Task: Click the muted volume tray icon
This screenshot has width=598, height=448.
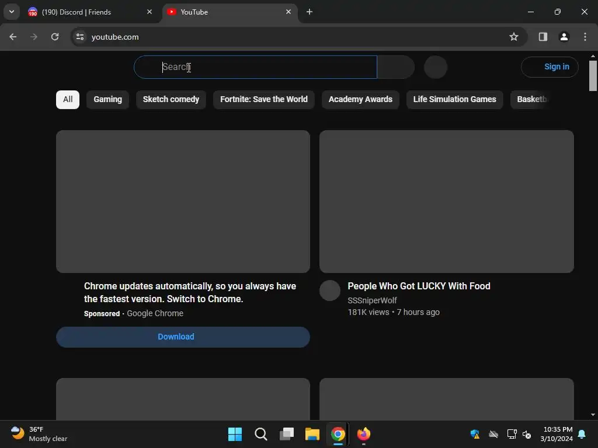Action: (527, 434)
